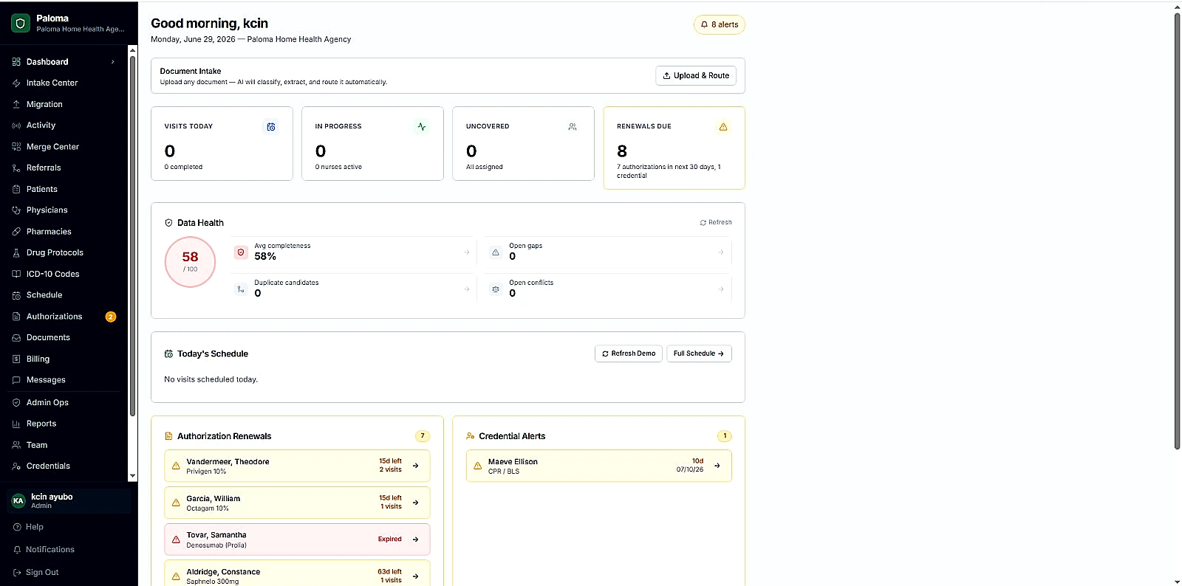This screenshot has height=586, width=1182.
Task: Expand the Dashboard chevron arrow
Action: pos(113,62)
